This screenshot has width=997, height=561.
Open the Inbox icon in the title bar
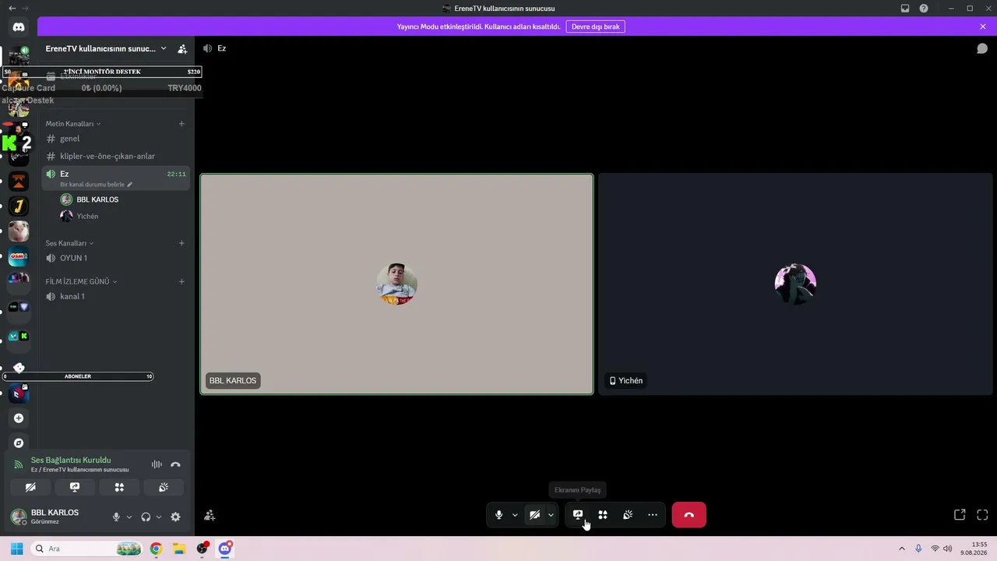(905, 9)
